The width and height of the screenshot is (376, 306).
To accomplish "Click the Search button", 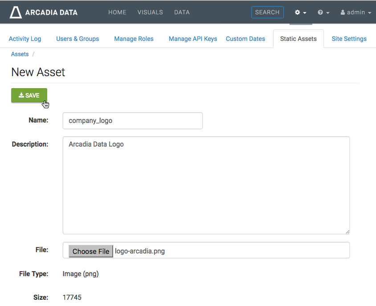I will 267,12.
